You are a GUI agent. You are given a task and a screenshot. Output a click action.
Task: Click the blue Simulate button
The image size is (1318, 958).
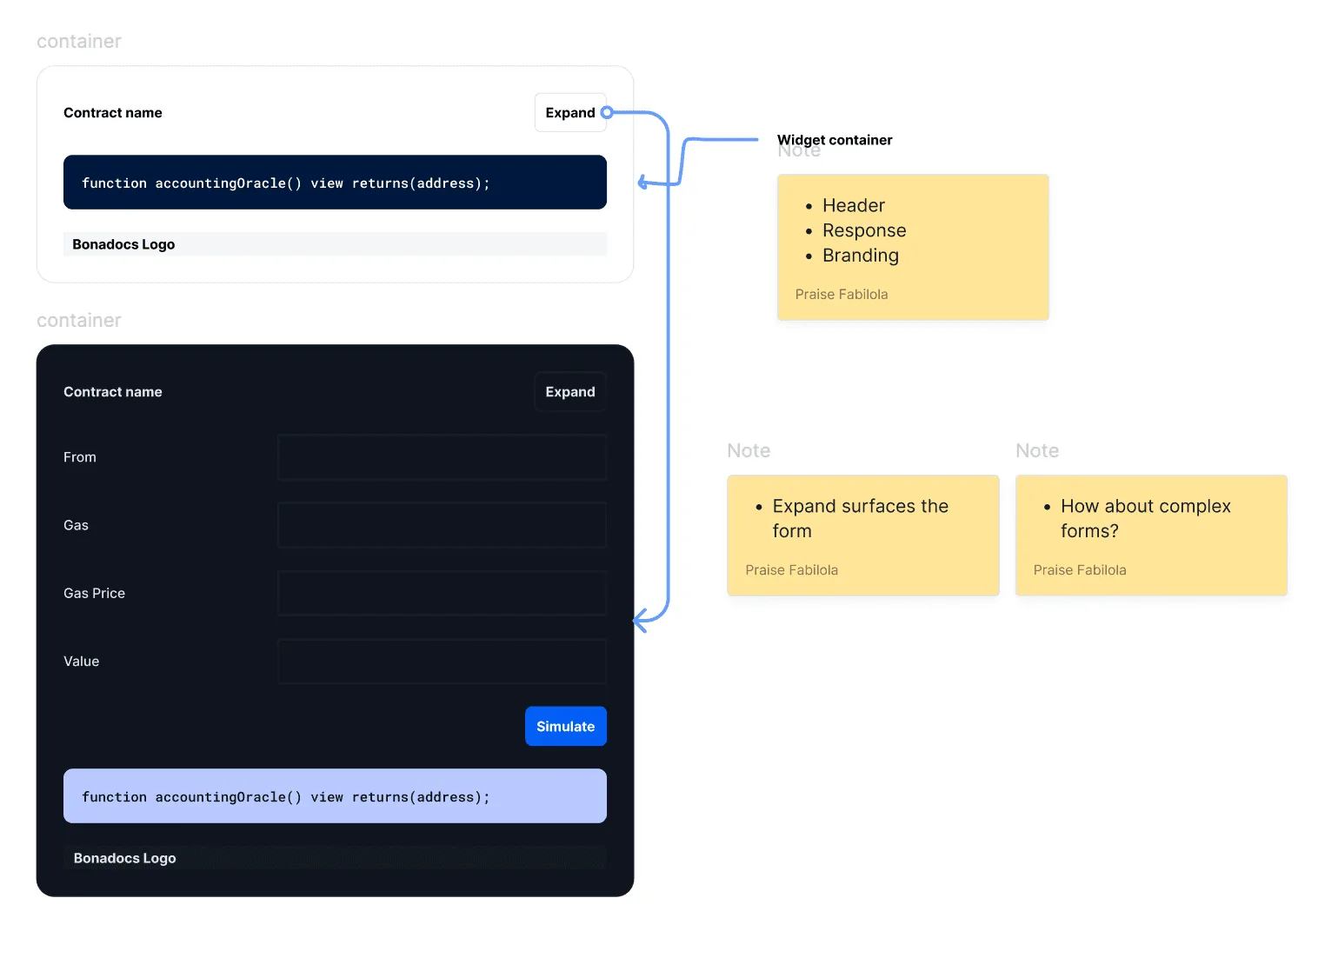pos(566,727)
